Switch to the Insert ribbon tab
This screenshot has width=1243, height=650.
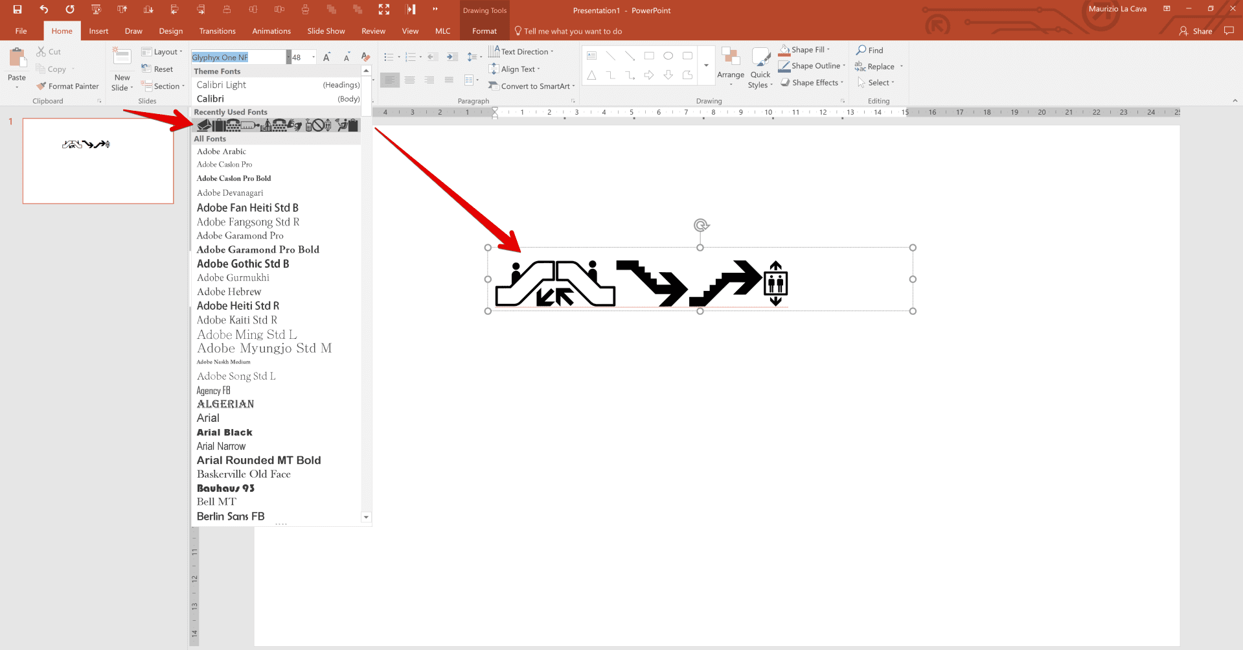pyautogui.click(x=98, y=30)
